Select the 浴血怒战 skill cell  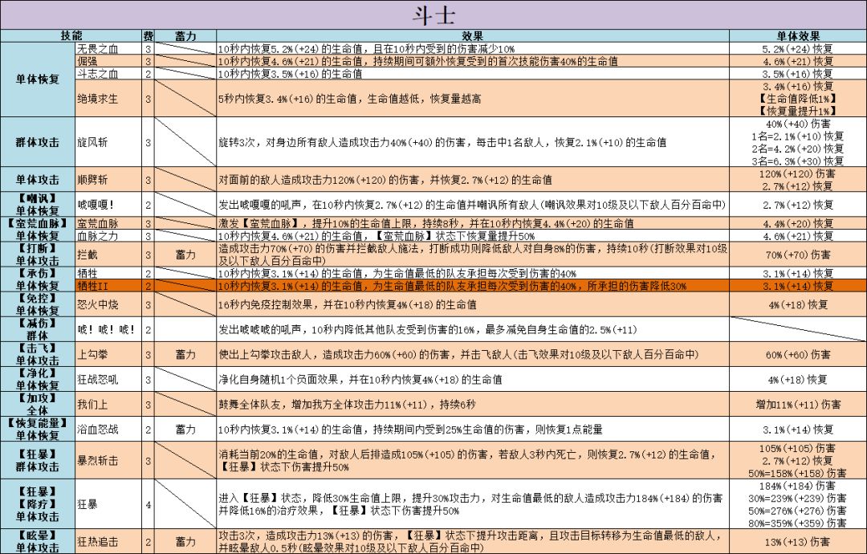[108, 429]
